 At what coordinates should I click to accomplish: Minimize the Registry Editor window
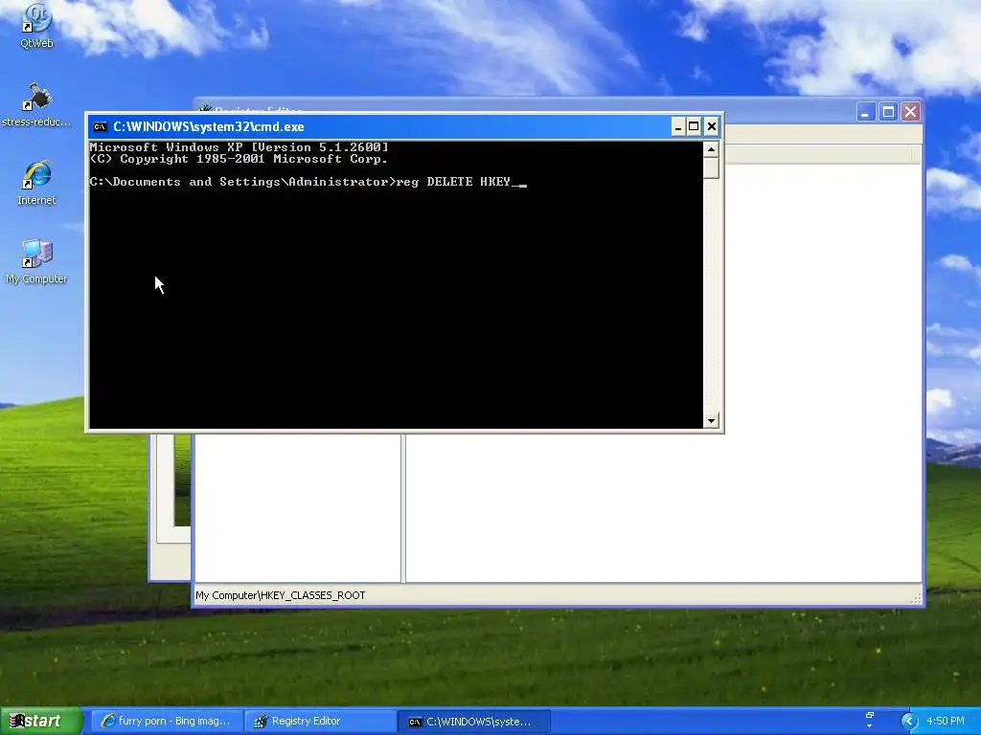865,112
